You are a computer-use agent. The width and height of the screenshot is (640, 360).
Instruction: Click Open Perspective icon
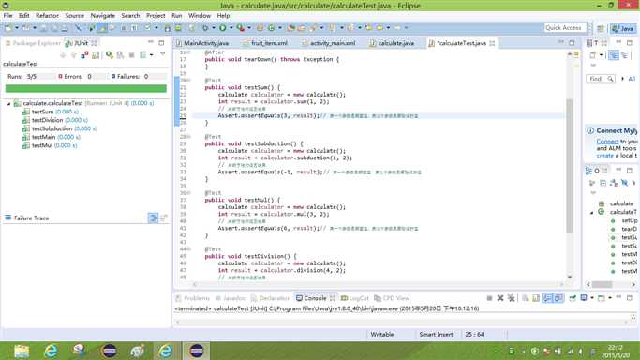click(601, 28)
